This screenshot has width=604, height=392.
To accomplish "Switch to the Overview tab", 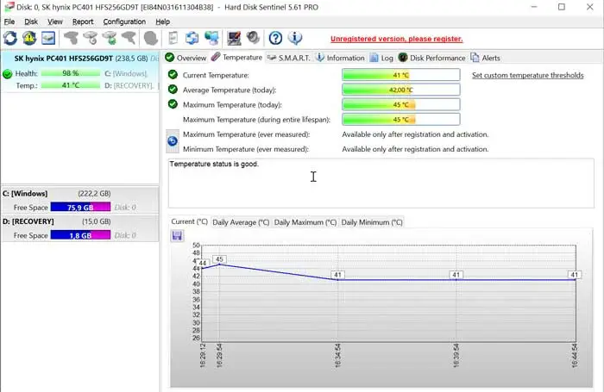I will [x=186, y=58].
